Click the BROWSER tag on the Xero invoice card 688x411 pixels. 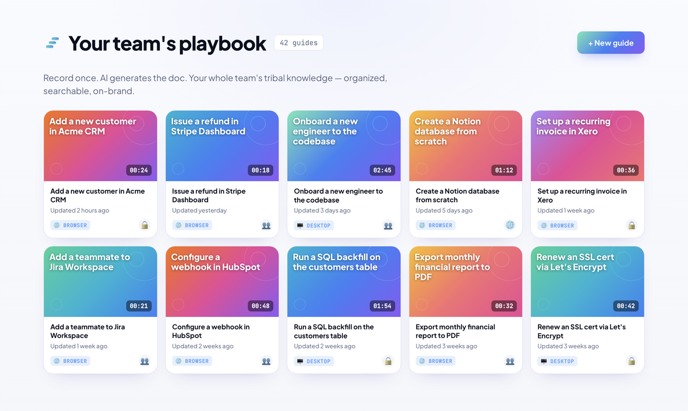click(557, 226)
